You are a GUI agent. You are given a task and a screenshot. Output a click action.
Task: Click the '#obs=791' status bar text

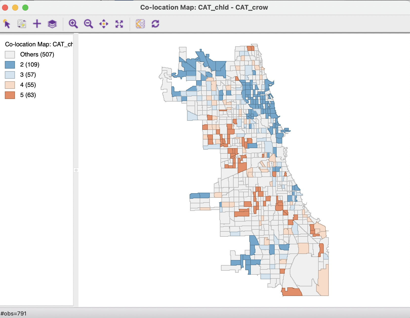13,313
